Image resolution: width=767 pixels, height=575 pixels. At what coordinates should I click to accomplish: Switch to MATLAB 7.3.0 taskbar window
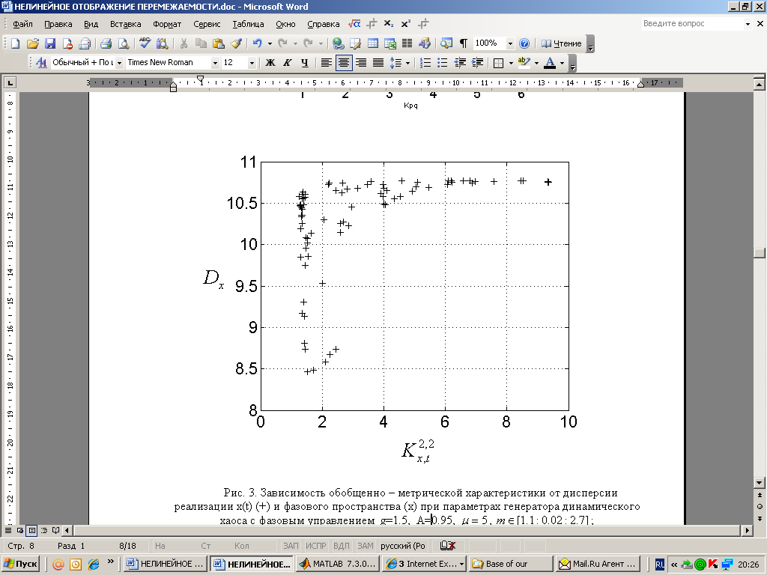(336, 564)
